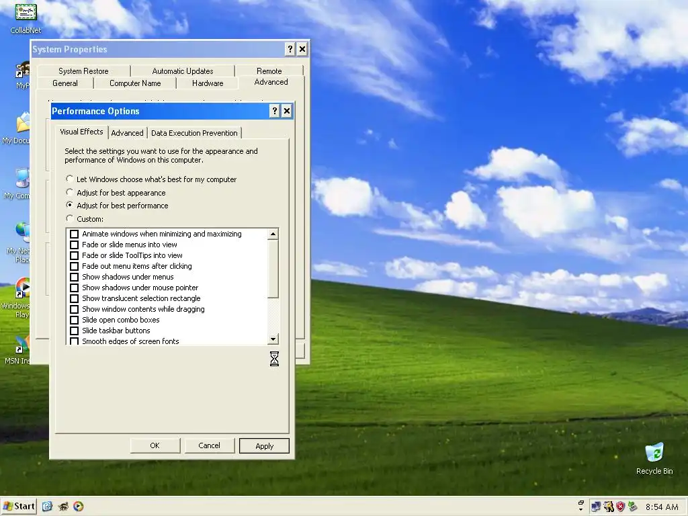
Task: Click the System Properties title bar
Action: click(157, 49)
